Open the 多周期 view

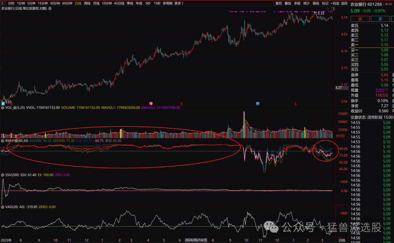167,3
